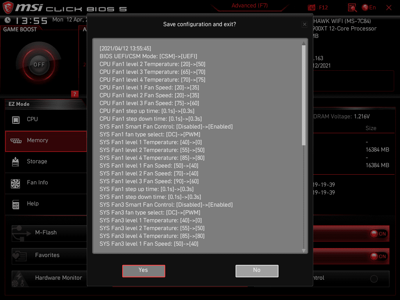The width and height of the screenshot is (400, 300).
Task: Click the M-Flash USB icon
Action: tap(21, 233)
